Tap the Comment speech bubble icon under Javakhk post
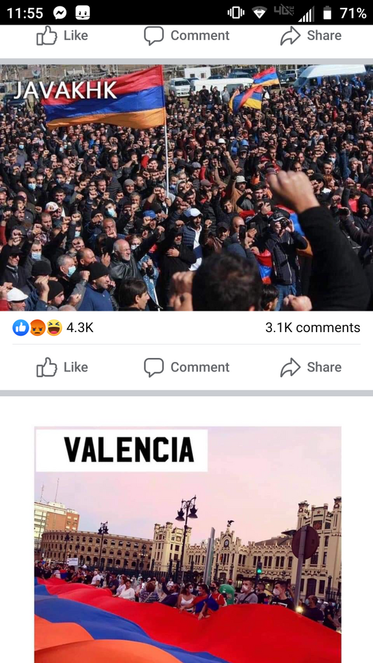 [153, 367]
